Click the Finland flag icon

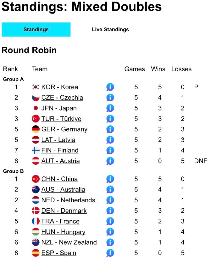(x=36, y=150)
